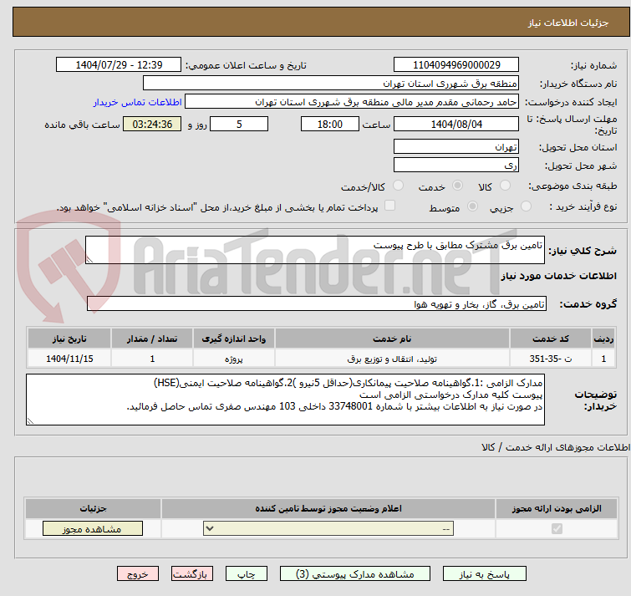Click the 'جزئیات اطلاعات نیاز' page title
The height and width of the screenshot is (596, 631).
click(x=567, y=23)
